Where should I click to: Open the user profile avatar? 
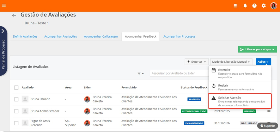pyautogui.click(x=273, y=6)
